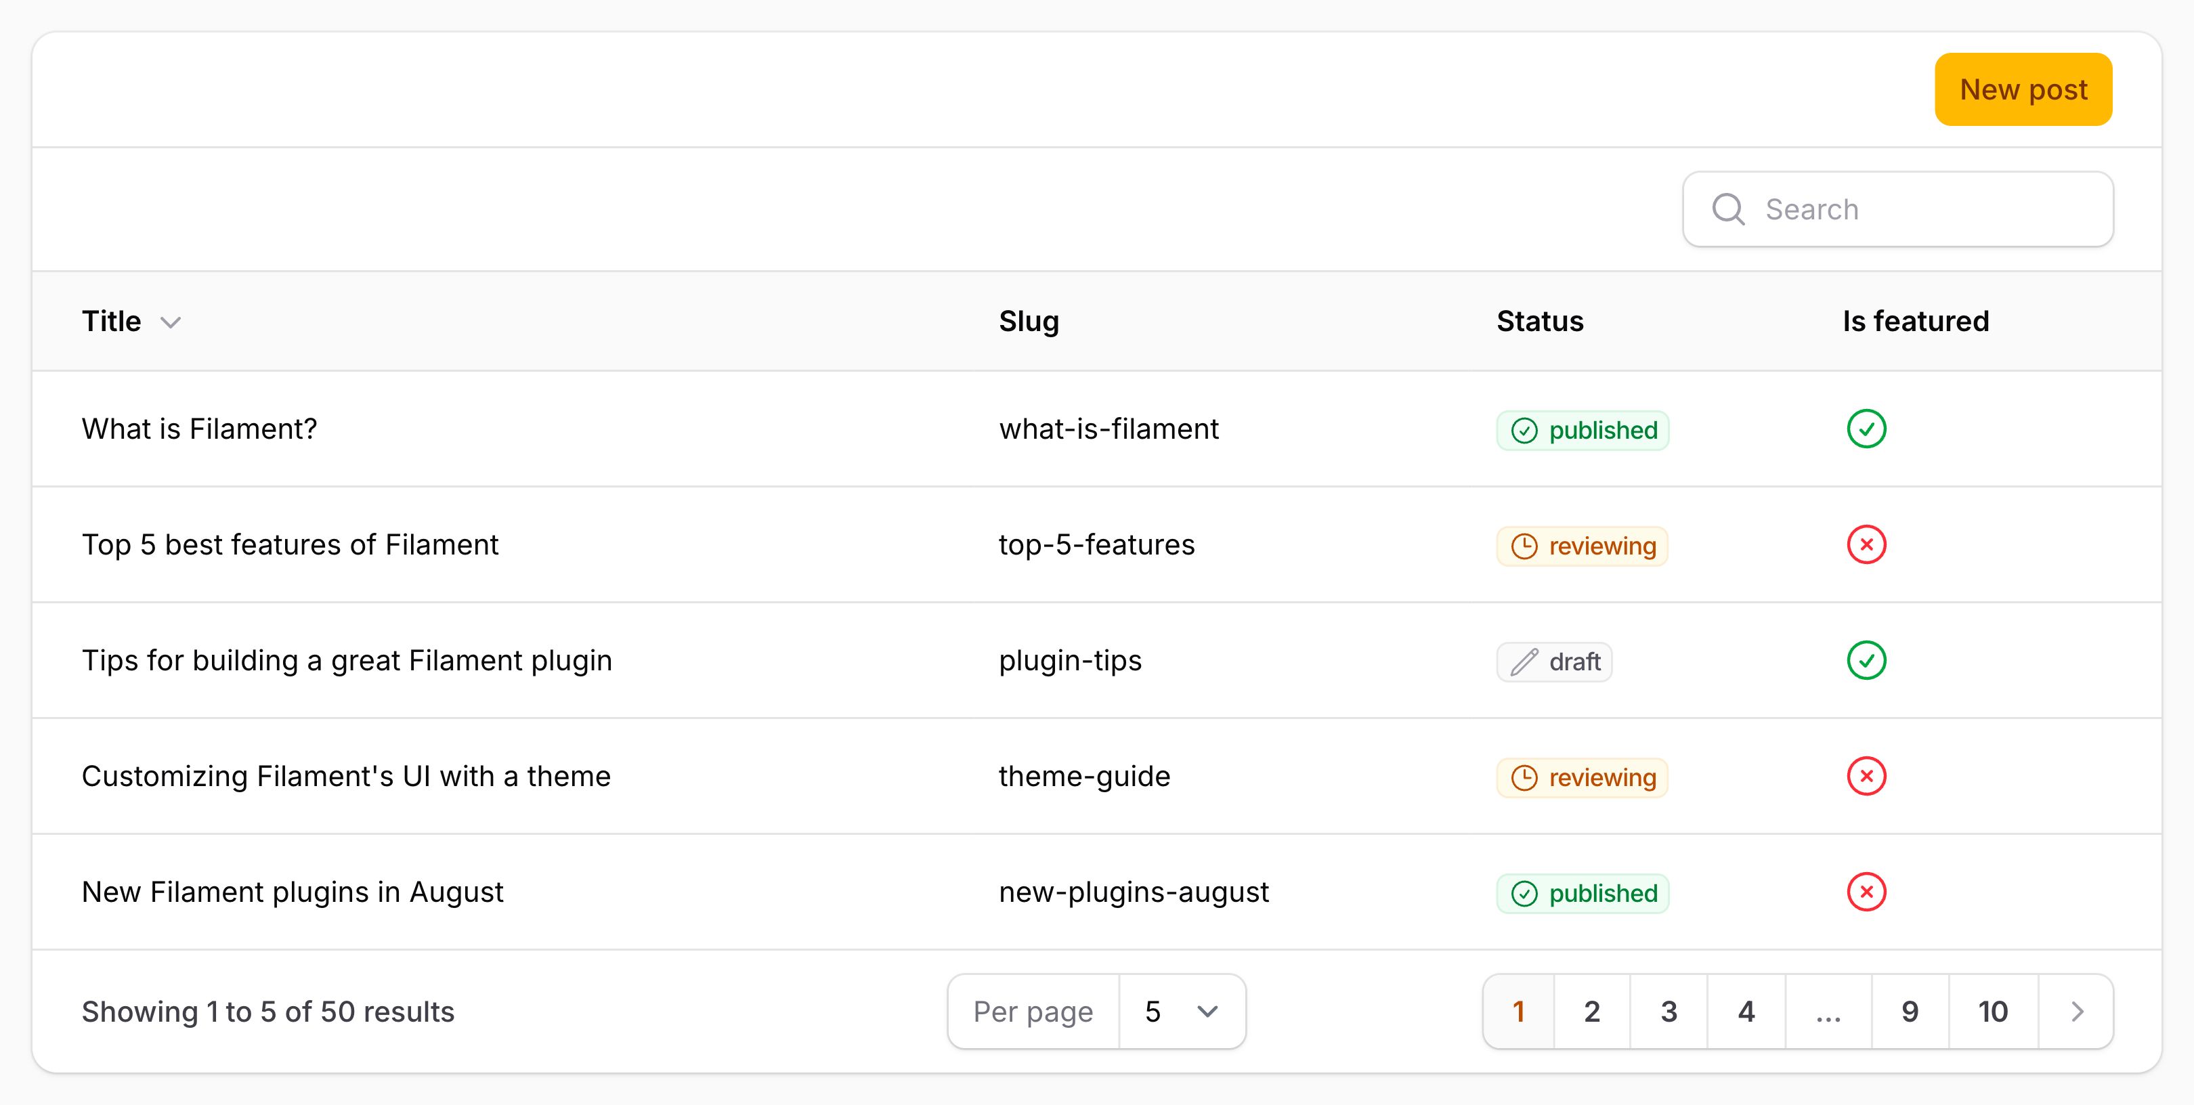Go to the next page with the arrow
Viewport: 2194px width, 1105px height.
[2076, 1012]
